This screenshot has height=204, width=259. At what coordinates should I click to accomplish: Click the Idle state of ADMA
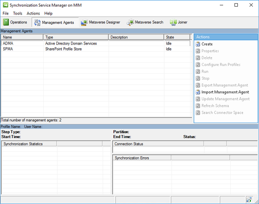[168, 43]
